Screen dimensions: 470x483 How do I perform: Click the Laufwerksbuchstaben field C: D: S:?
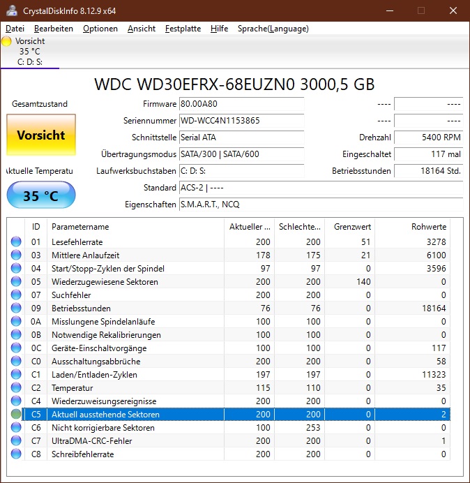coord(241,170)
